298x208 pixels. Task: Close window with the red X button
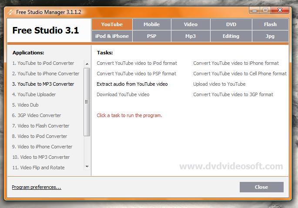(280, 10)
